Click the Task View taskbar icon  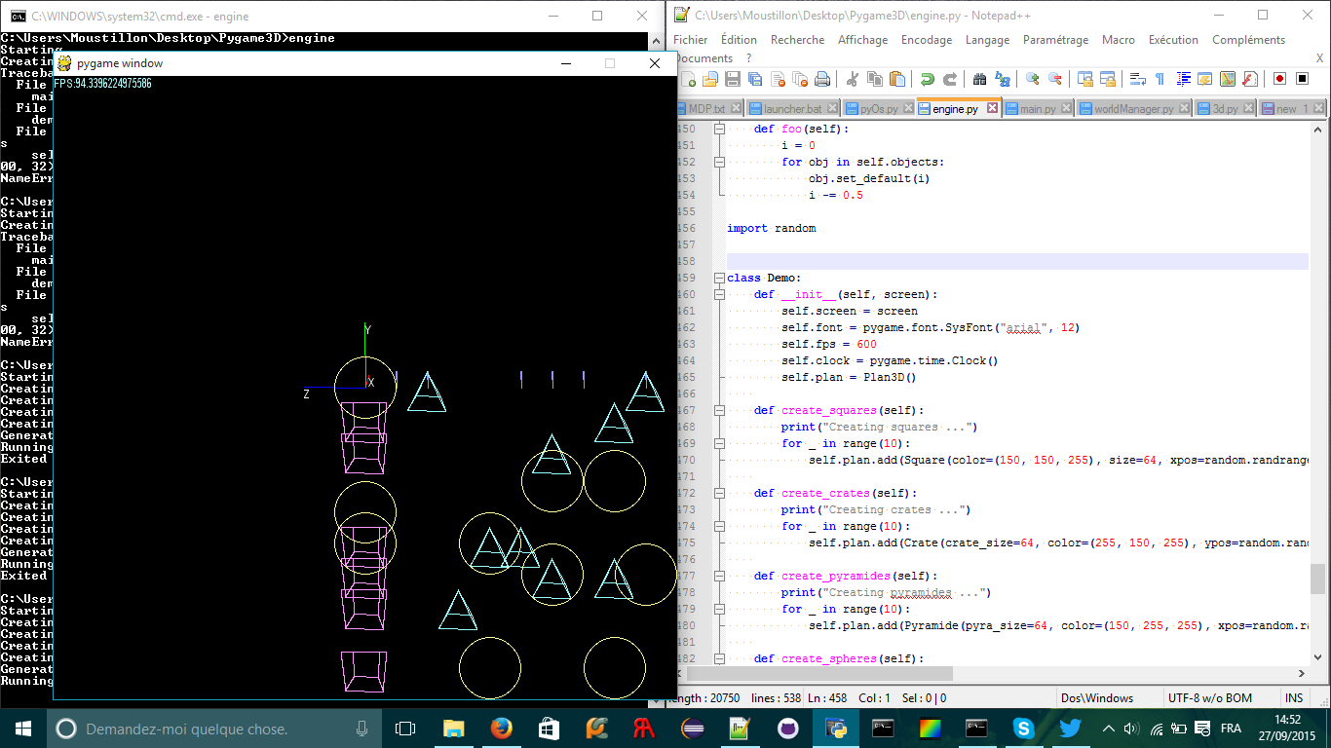tap(405, 729)
